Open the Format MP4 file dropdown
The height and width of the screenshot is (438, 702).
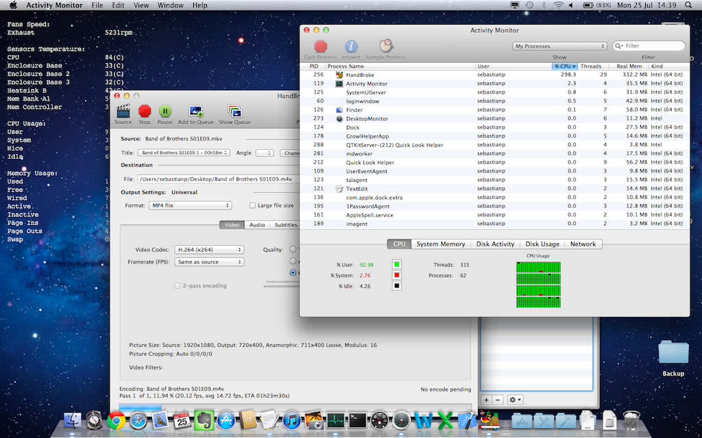pyautogui.click(x=190, y=205)
